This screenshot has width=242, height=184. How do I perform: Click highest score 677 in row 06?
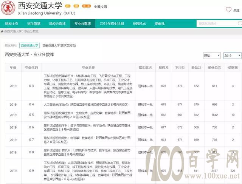point(164,127)
